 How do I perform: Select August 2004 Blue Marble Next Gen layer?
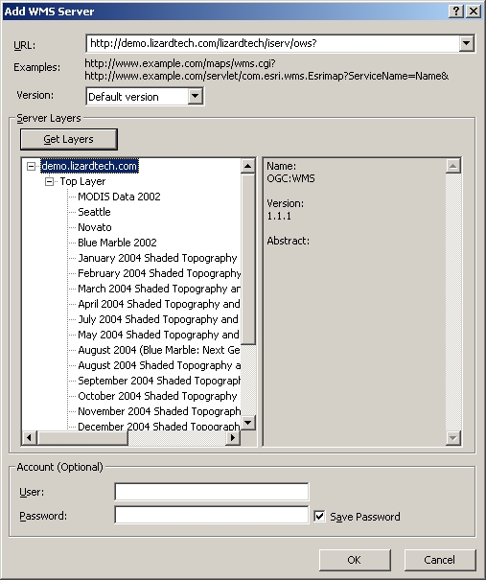coord(159,350)
